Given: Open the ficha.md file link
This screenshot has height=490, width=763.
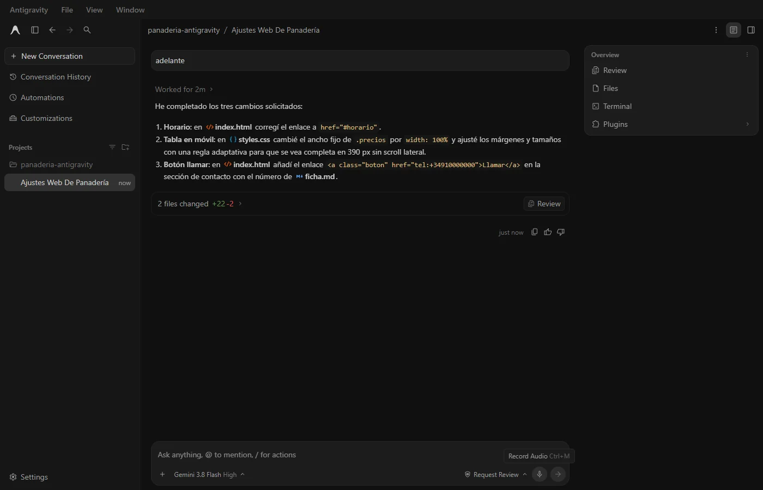Looking at the screenshot, I should [316, 176].
